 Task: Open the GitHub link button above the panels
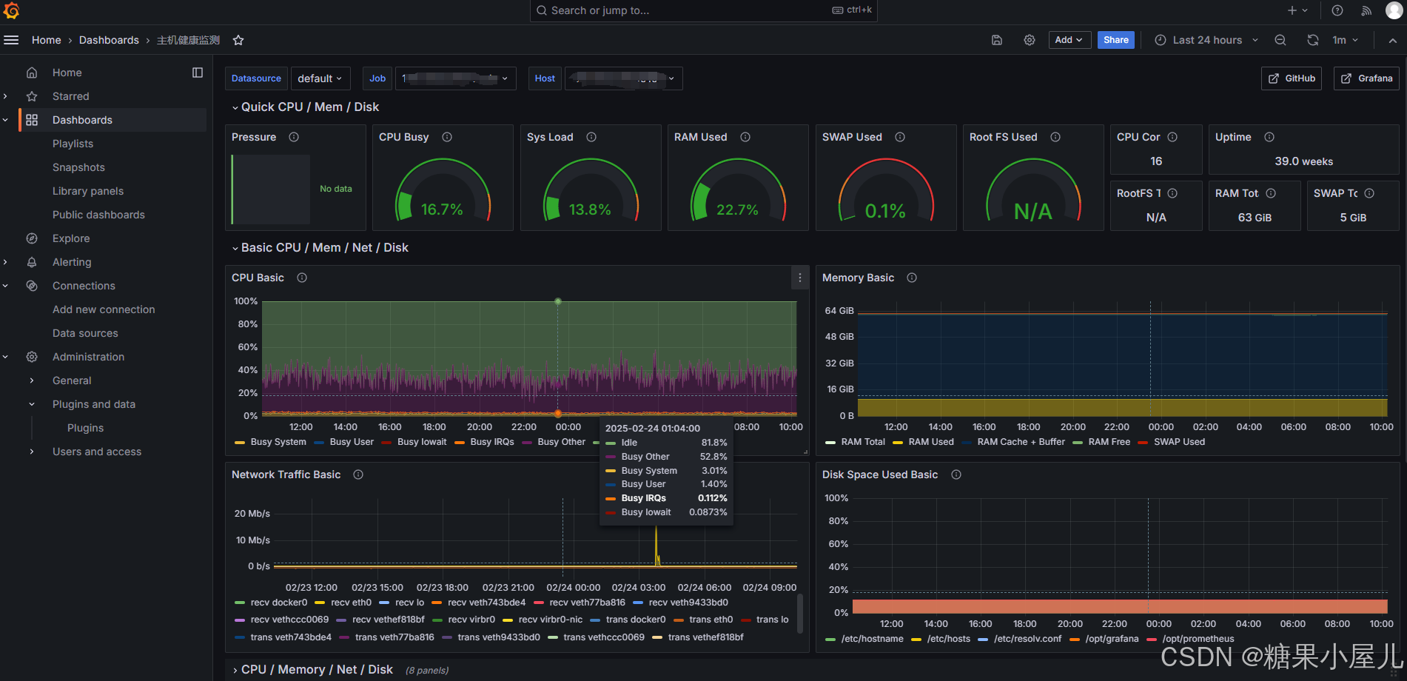[x=1291, y=78]
